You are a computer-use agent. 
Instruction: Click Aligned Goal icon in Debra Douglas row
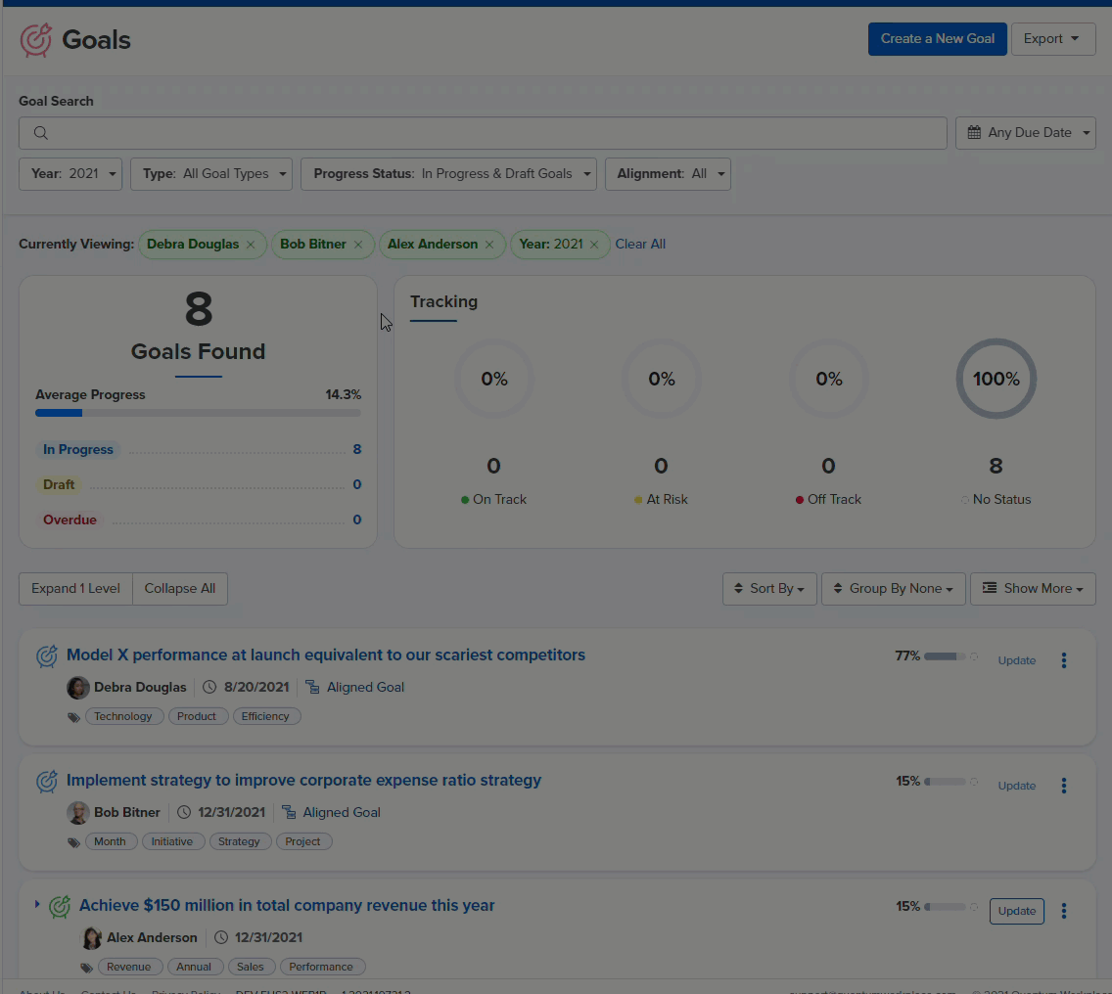coord(312,687)
